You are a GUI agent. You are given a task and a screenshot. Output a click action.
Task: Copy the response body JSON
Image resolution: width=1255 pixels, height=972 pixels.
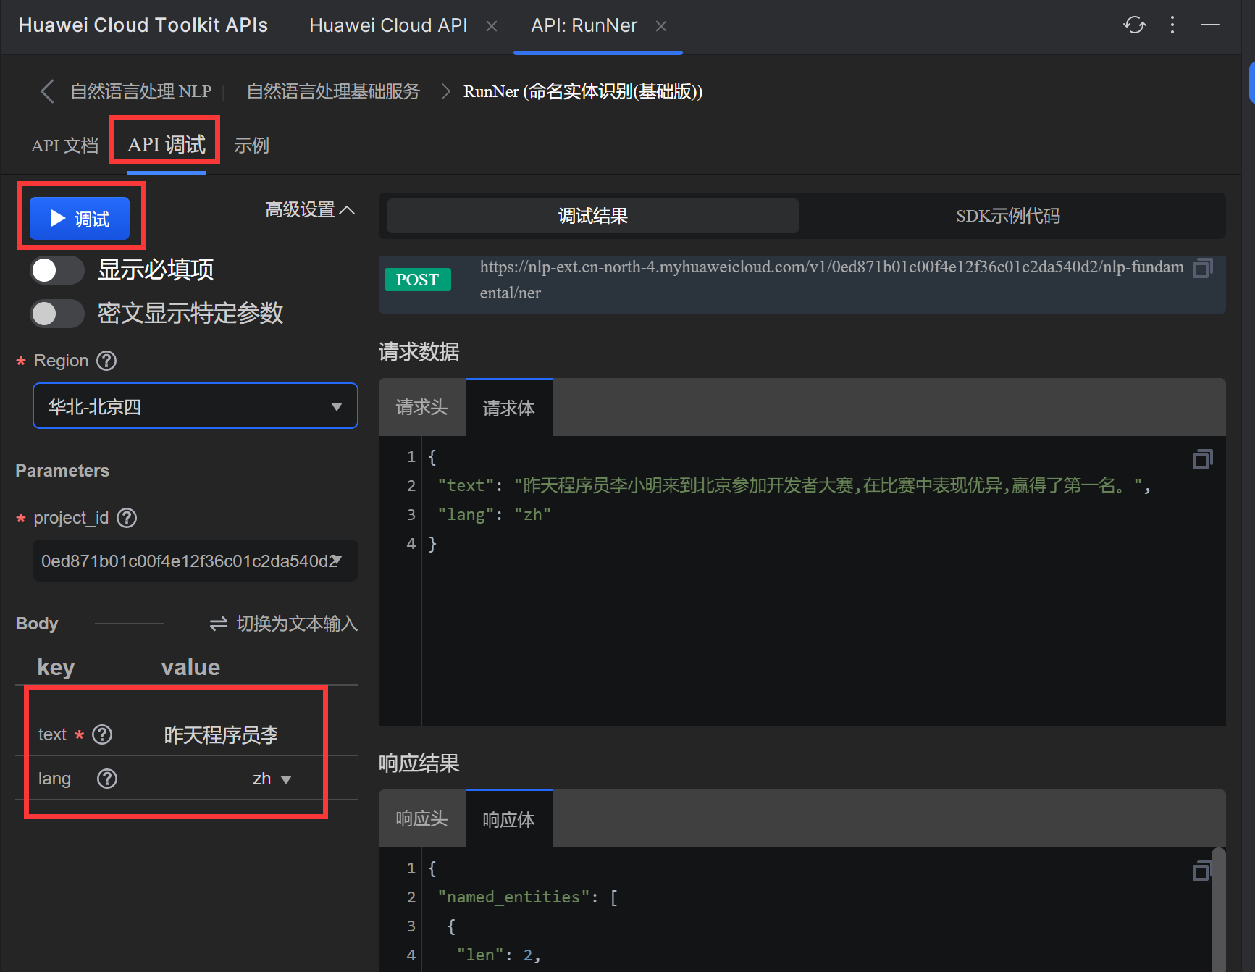pyautogui.click(x=1201, y=870)
